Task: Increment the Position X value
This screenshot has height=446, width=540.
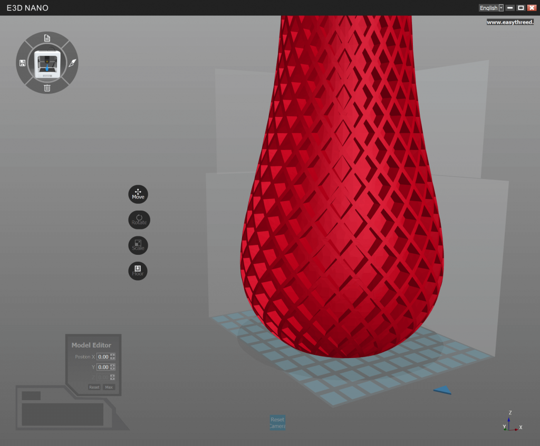Action: pyautogui.click(x=112, y=354)
